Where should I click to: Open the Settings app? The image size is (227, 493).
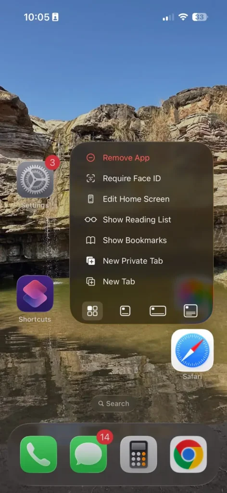click(35, 180)
